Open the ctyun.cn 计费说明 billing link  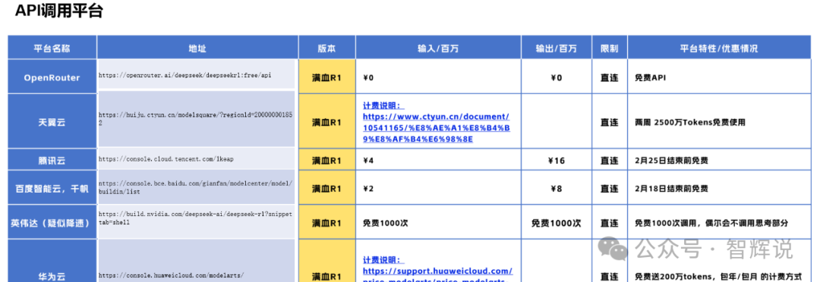436,122
